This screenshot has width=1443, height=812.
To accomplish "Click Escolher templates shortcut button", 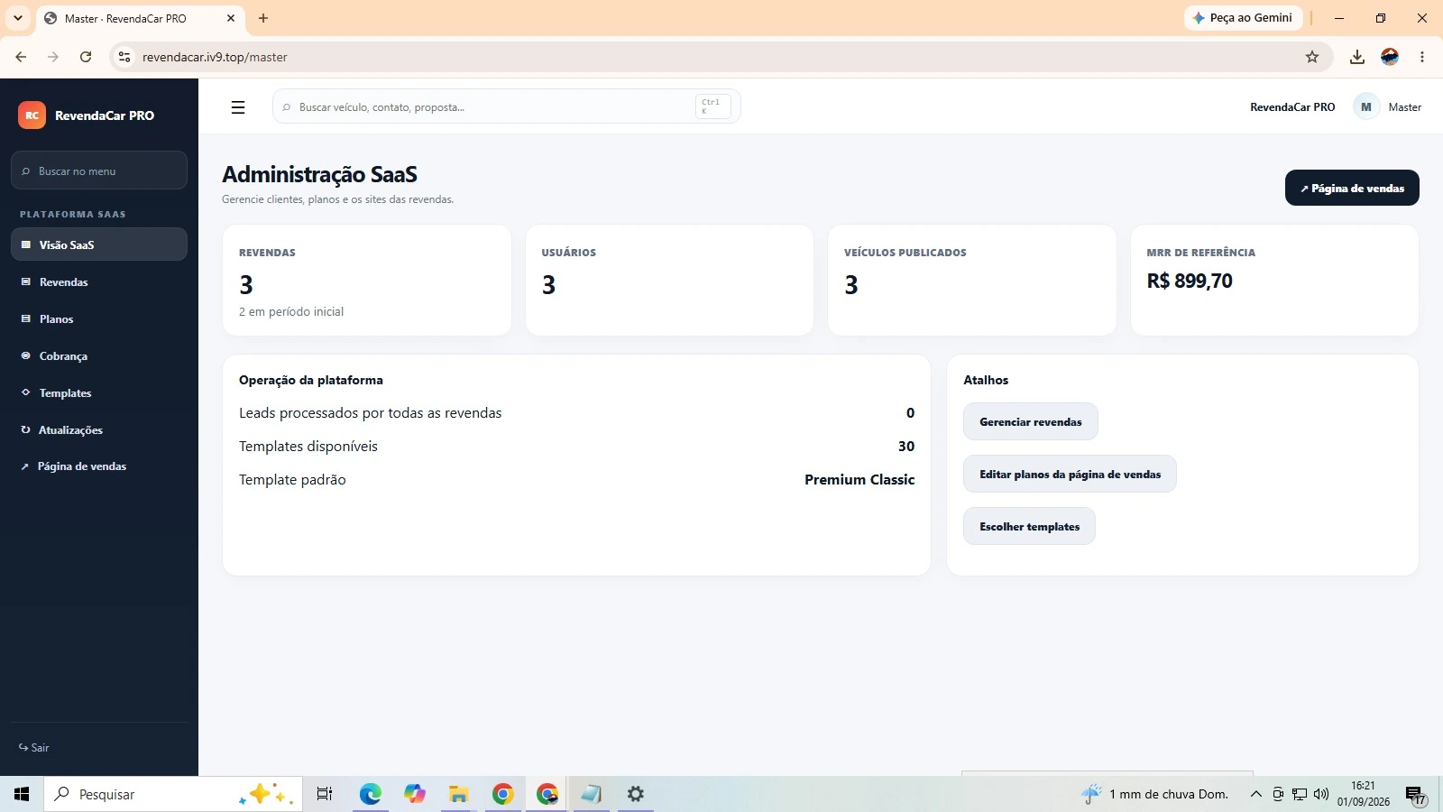I will click(1029, 526).
